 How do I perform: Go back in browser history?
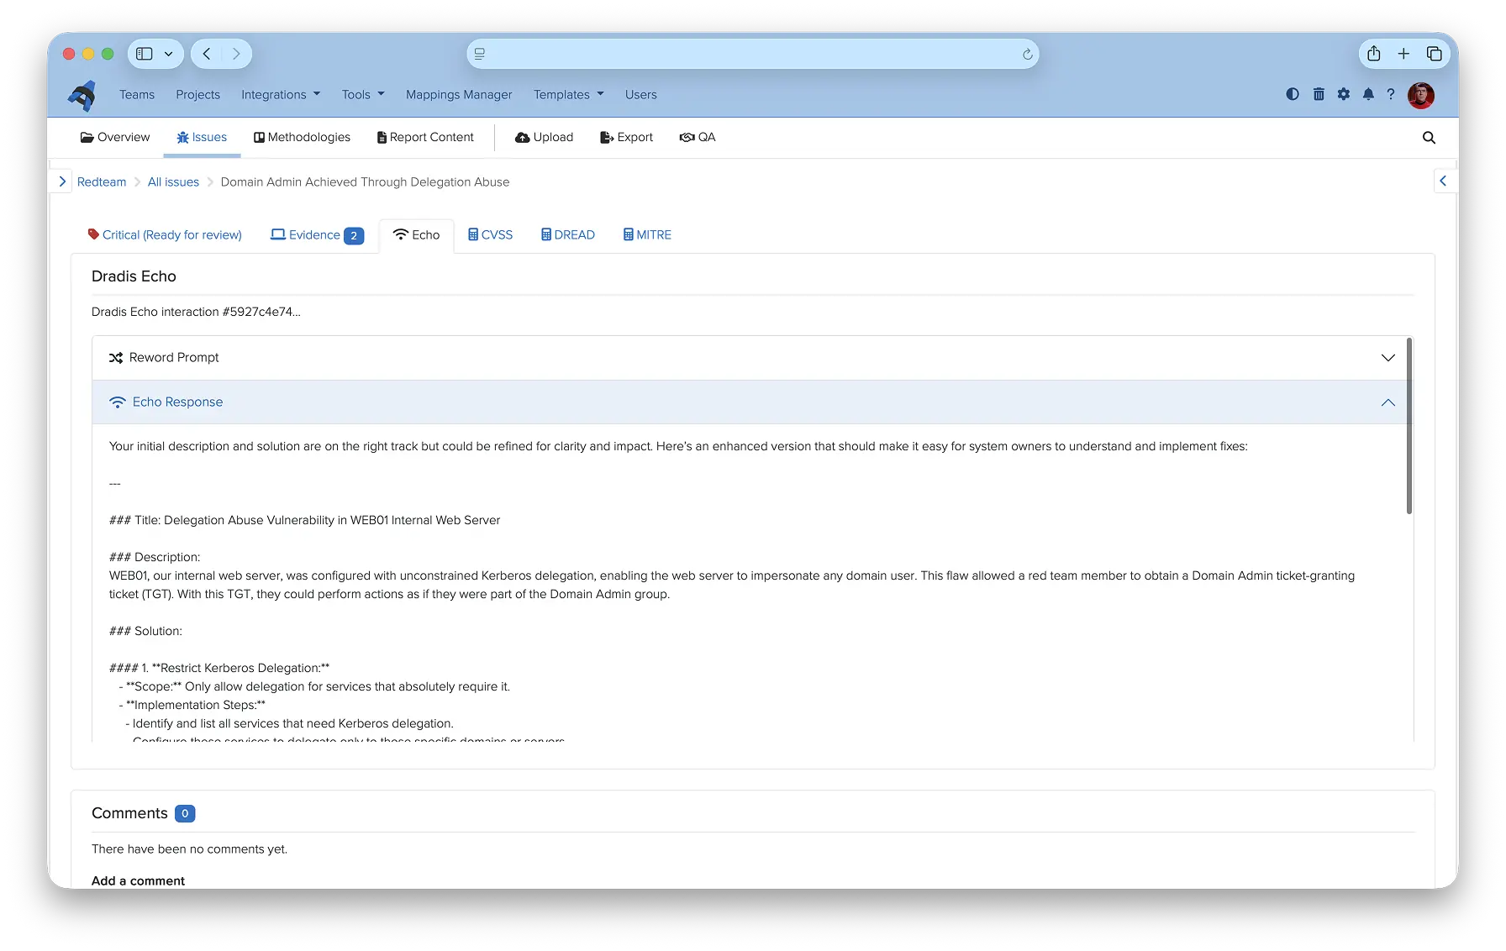coord(207,54)
